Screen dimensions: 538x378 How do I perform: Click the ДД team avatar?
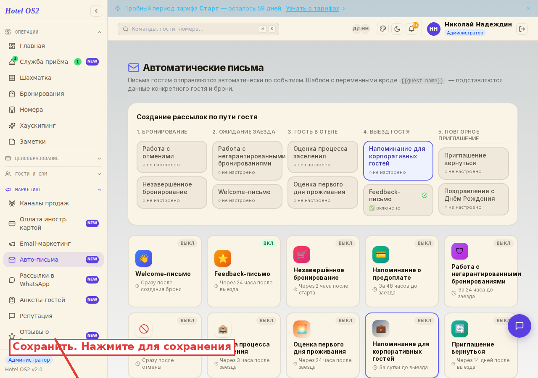[356, 29]
